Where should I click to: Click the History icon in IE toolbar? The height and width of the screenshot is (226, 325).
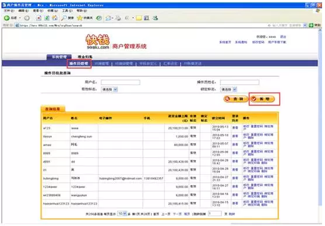tap(99, 18)
